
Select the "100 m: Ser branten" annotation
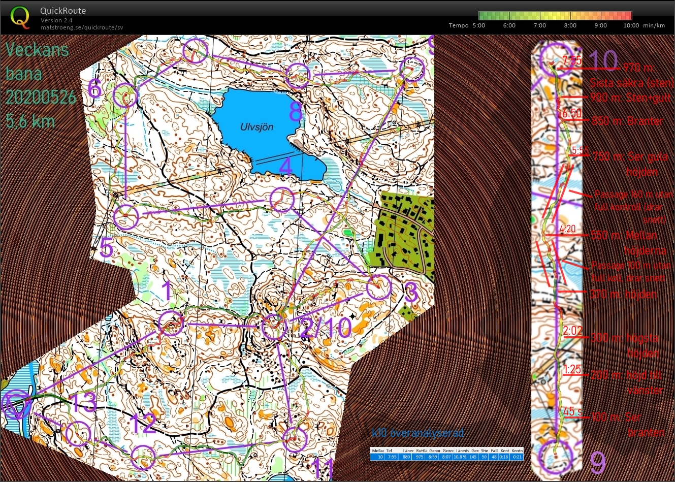pos(628,425)
